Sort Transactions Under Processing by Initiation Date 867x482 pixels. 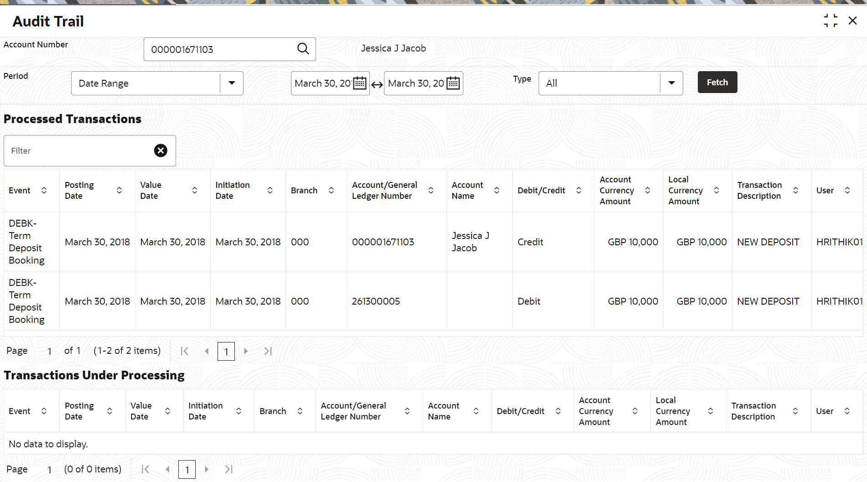point(239,411)
